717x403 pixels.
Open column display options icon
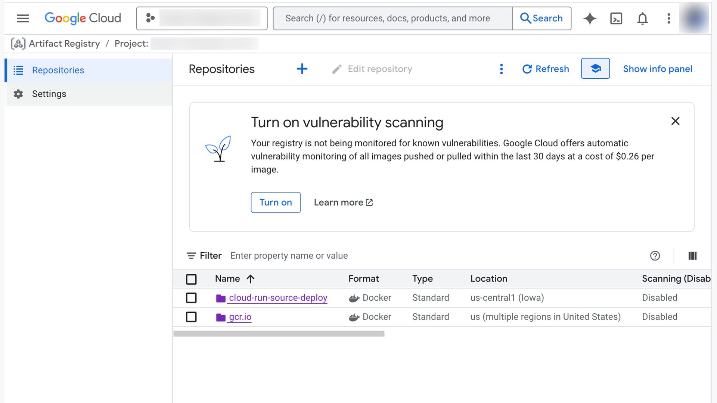[692, 256]
